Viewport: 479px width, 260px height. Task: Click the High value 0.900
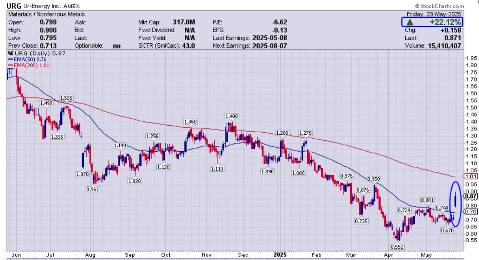coord(48,30)
